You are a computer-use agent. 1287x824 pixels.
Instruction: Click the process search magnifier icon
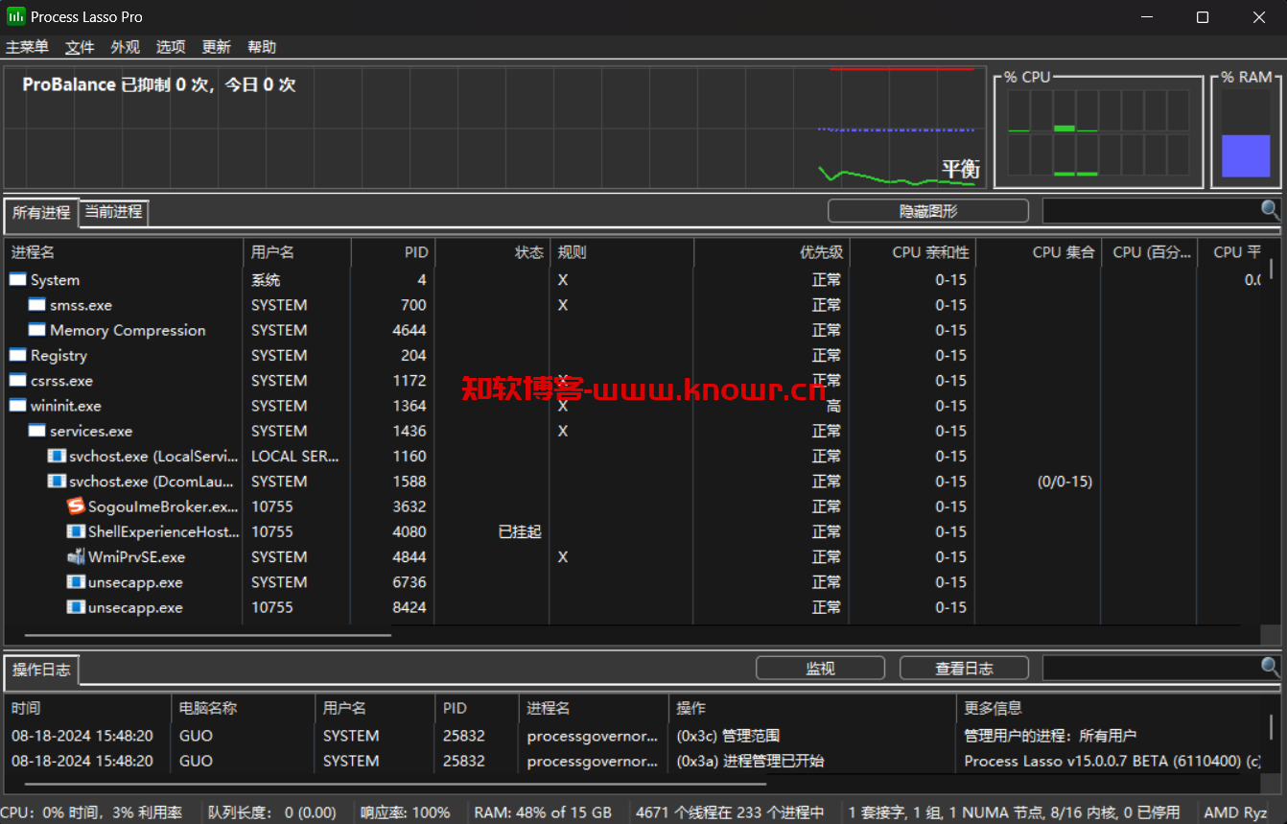[1270, 210]
